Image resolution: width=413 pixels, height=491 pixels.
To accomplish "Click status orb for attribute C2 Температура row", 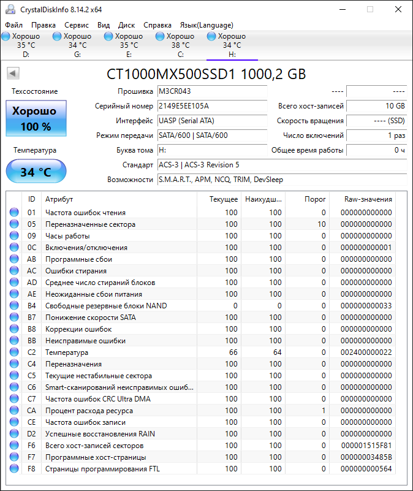I will (x=14, y=352).
